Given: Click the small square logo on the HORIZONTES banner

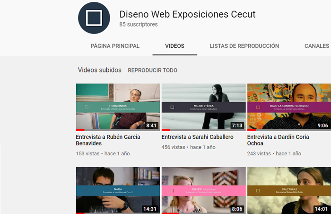Looking at the screenshot, I should [86, 107].
